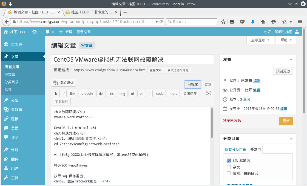Expand the 显示选项 screen options dropdown
This screenshot has width=307, height=186.
coord(260,40)
